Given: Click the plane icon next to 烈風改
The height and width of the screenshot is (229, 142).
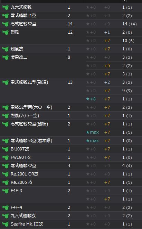Looking at the screenshot, I should point(6,49).
